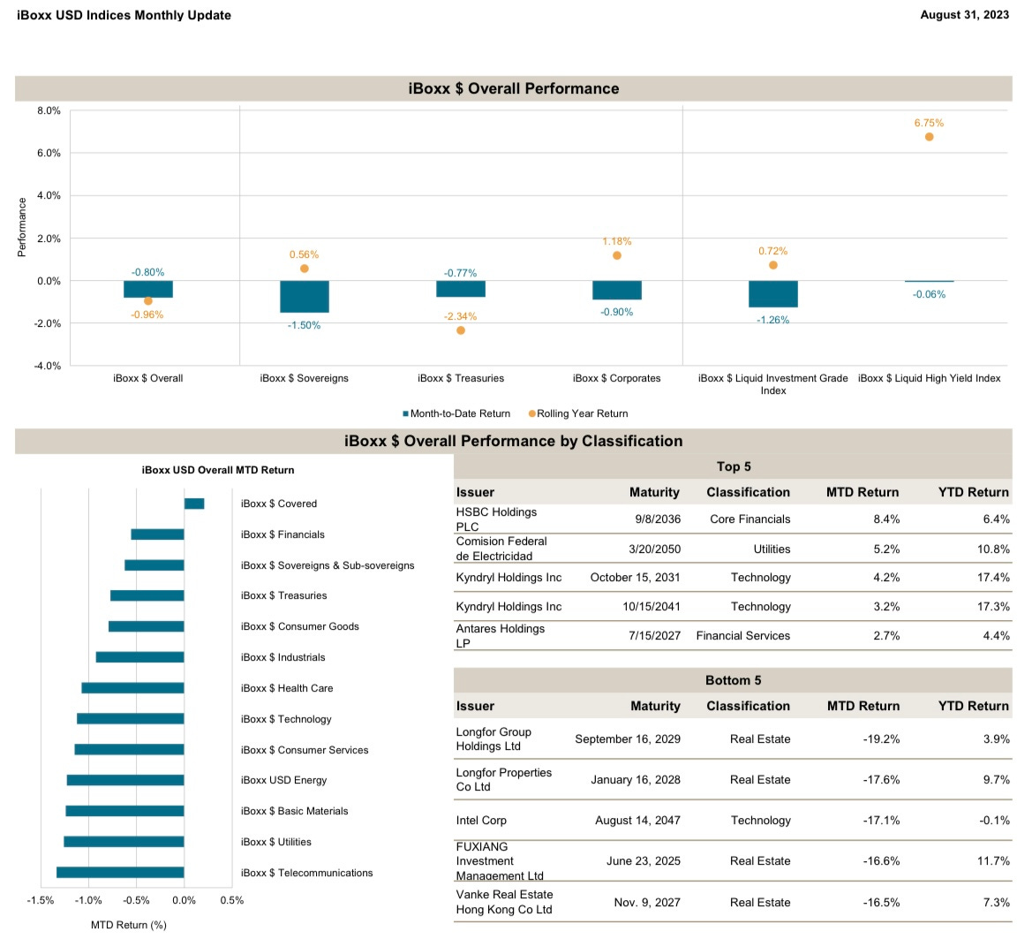Click the 'iBoxx $ Basic Materials' label
1032x939 pixels.
point(294,811)
